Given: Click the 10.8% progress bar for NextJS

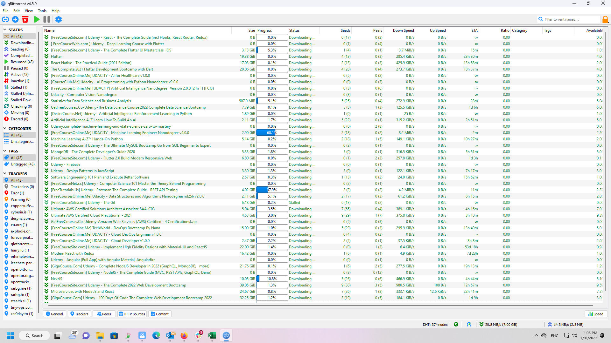Looking at the screenshot, I should click(272, 279).
